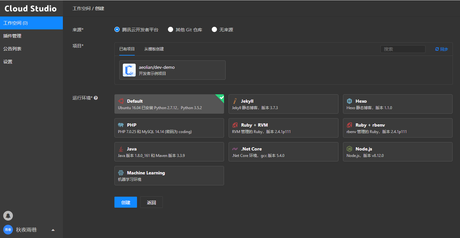Click the Machine Learning brain icon

(x=121, y=173)
